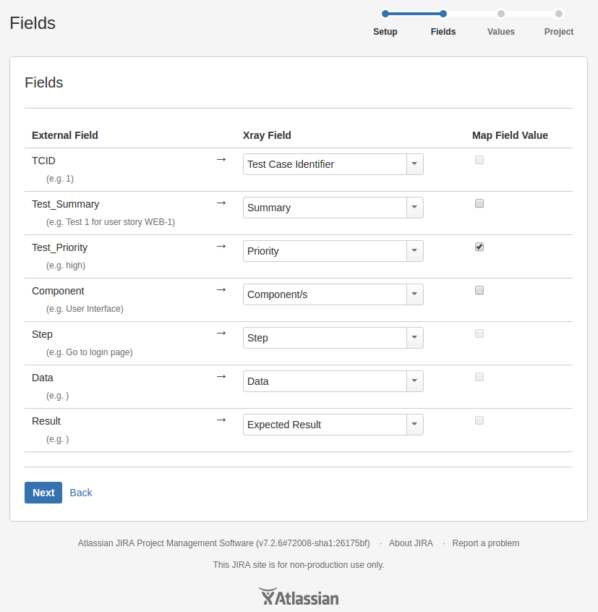Screen dimensions: 598x612
Task: Click the Next button
Action: [43, 493]
